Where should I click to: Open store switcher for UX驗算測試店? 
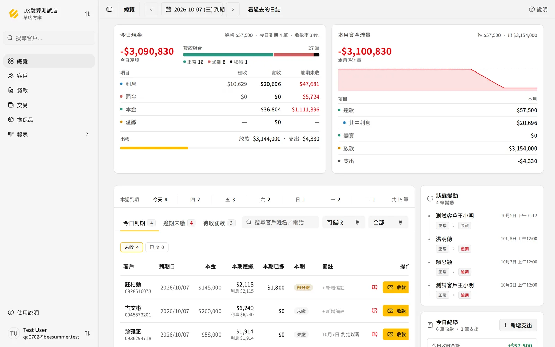tap(87, 14)
